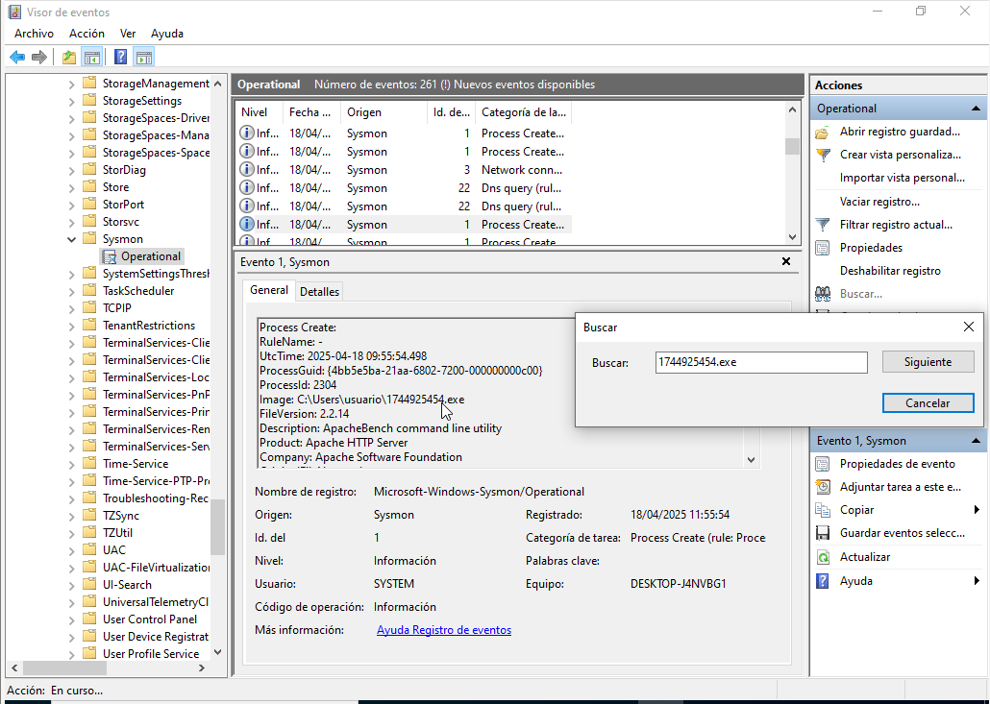Select the User Profile Service tree item
The height and width of the screenshot is (704, 990).
coord(151,654)
